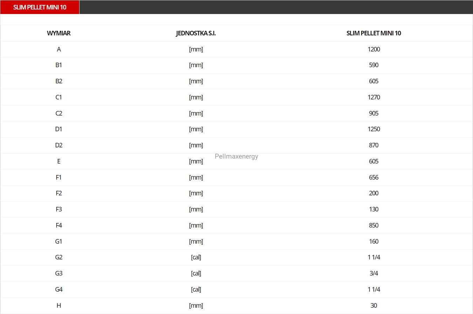Click the 3/4 value in G3 row

click(x=373, y=273)
